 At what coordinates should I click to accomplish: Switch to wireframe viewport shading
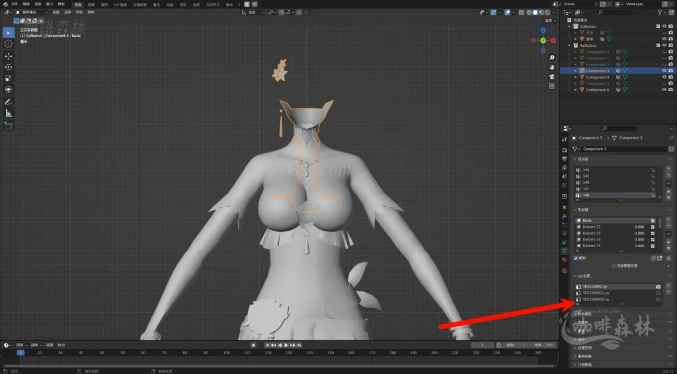tap(530, 13)
